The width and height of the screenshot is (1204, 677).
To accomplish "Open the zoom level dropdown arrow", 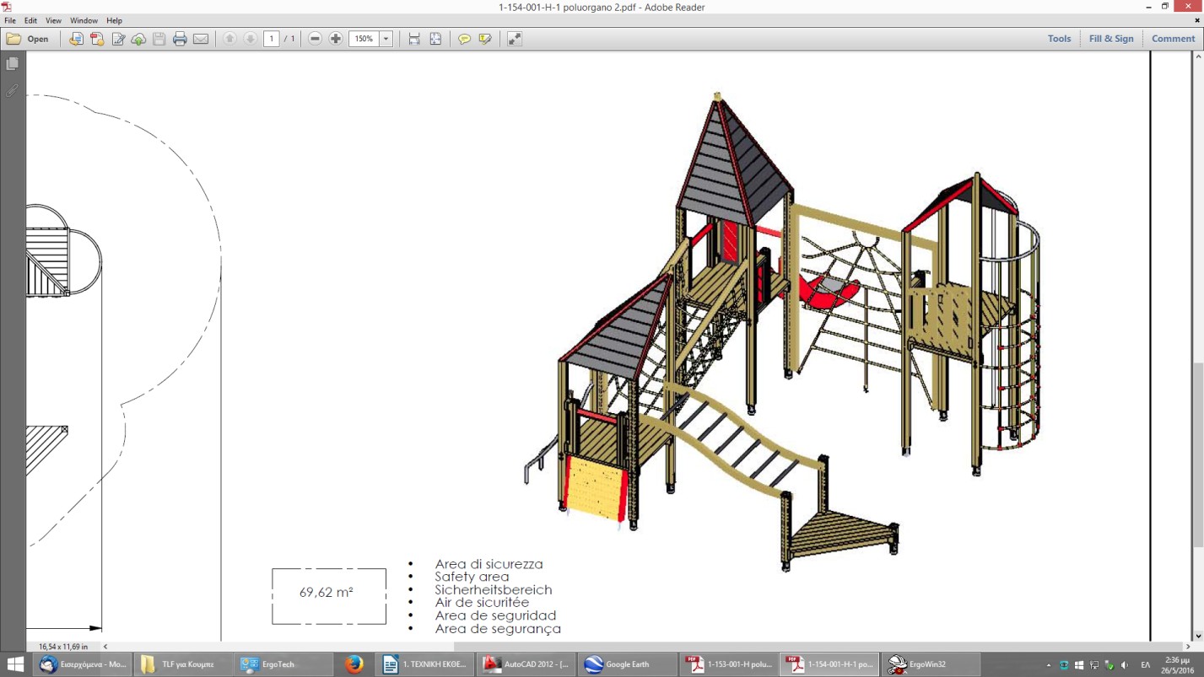I will tap(386, 39).
